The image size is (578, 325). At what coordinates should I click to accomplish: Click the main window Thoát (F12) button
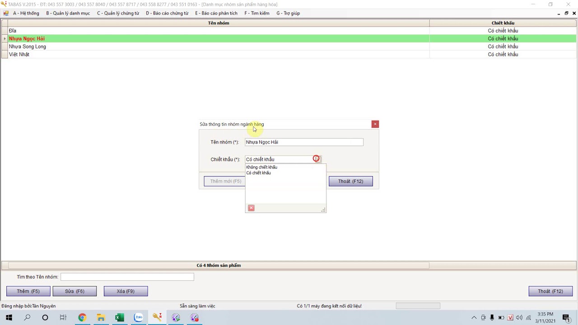coord(550,291)
